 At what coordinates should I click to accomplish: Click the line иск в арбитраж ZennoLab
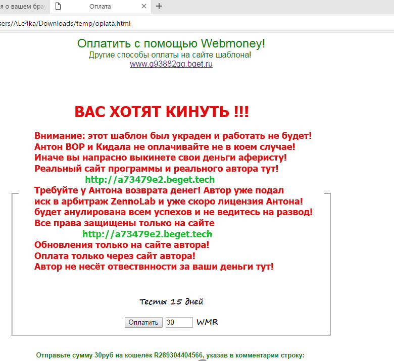pyautogui.click(x=169, y=201)
